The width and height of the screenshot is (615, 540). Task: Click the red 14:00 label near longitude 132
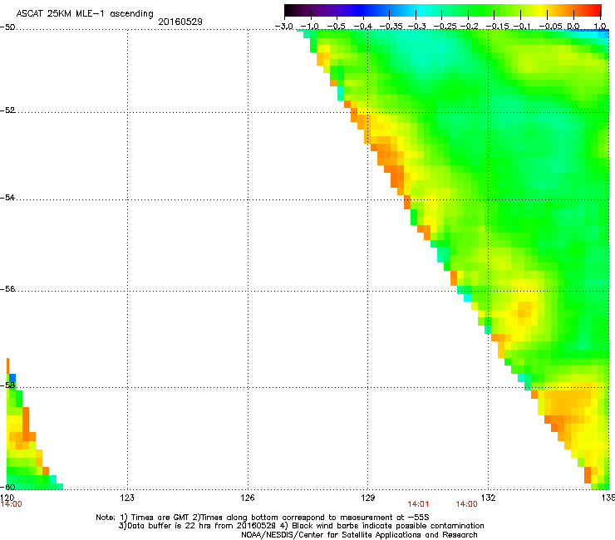point(466,504)
